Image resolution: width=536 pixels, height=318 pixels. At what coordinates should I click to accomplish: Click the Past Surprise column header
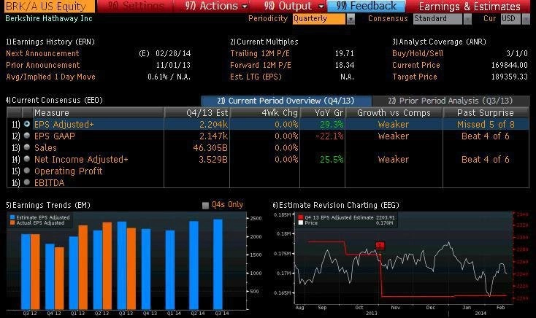click(x=486, y=113)
